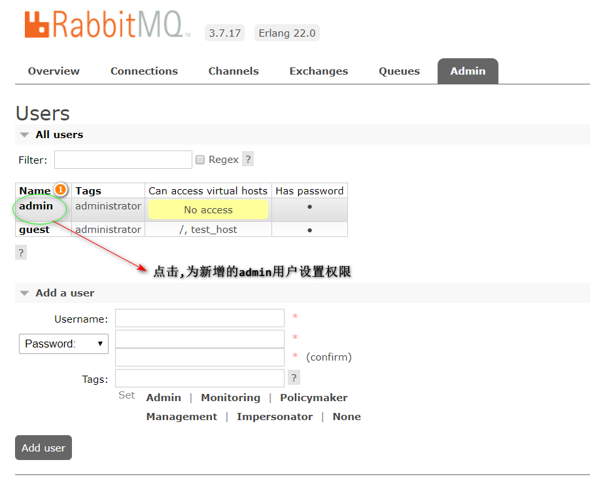The height and width of the screenshot is (479, 590).
Task: Click the RabbitMQ logo
Action: (x=108, y=25)
